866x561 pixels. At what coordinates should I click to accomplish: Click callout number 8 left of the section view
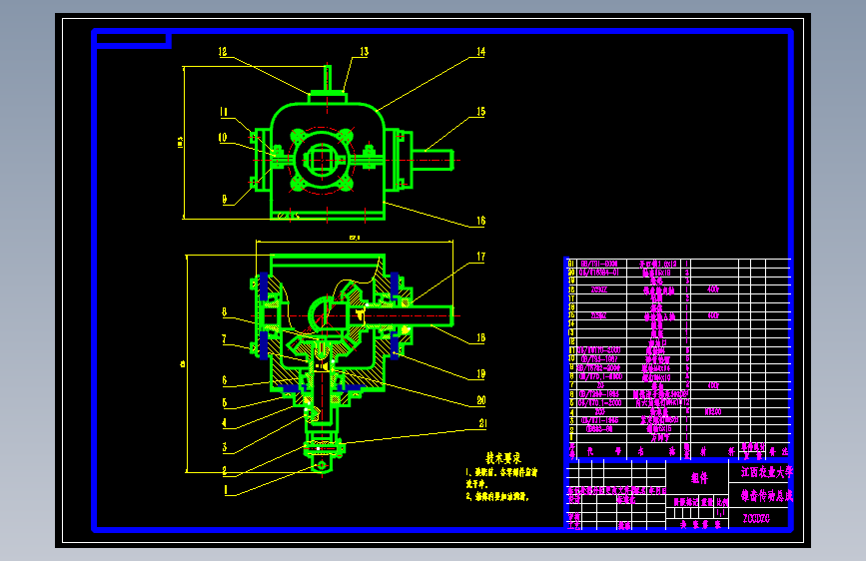(224, 312)
